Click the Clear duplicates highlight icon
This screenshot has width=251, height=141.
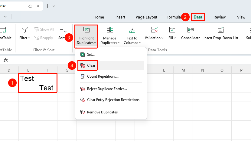pos(83,65)
